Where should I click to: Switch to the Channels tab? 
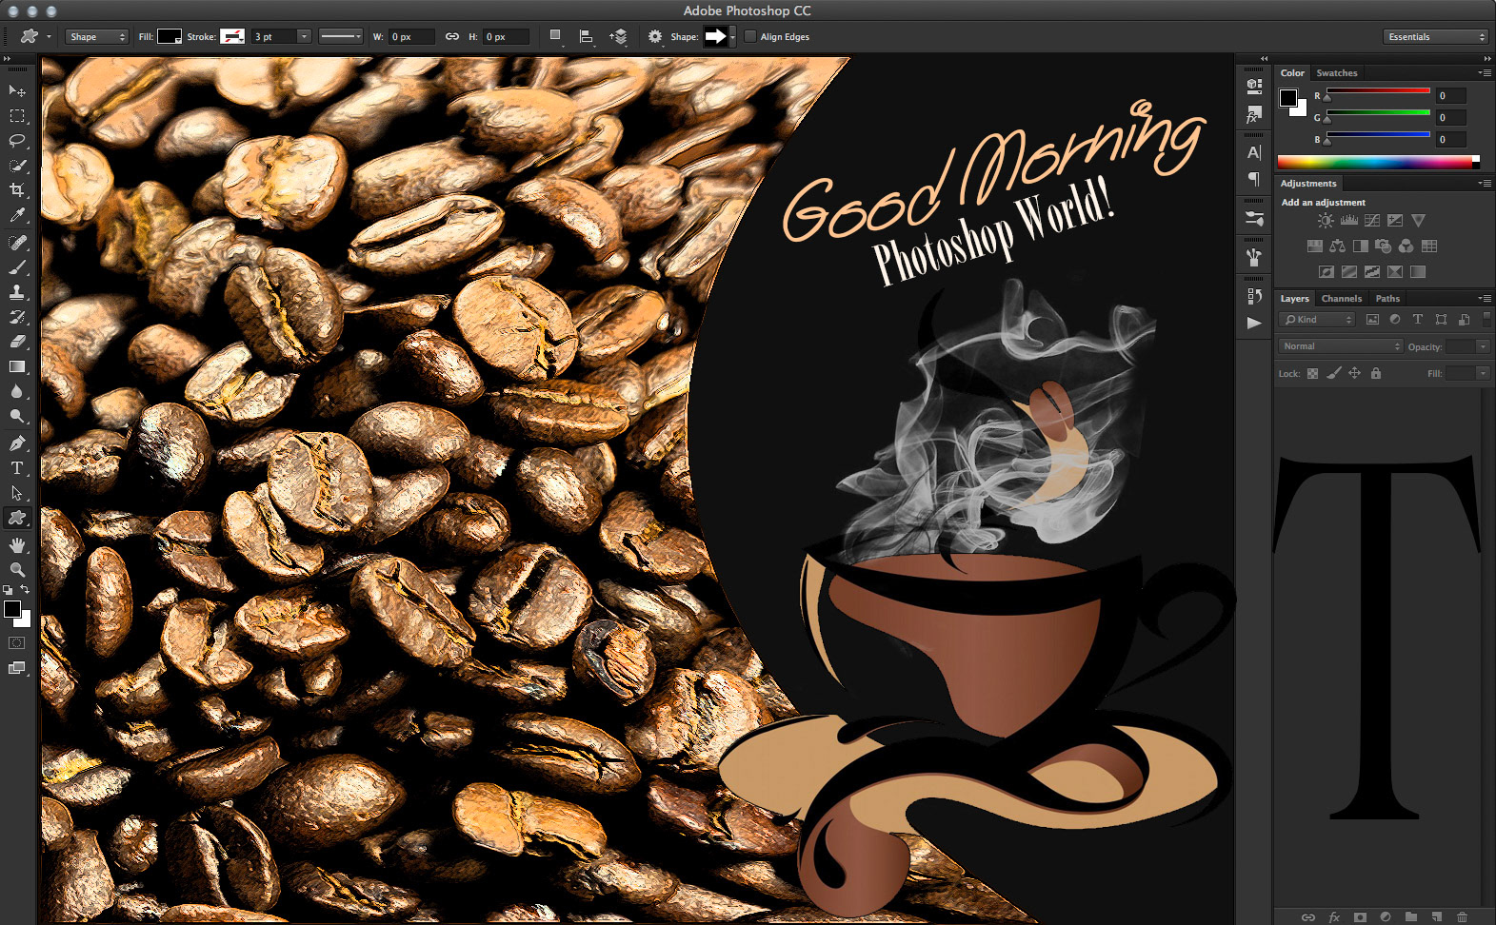(x=1341, y=298)
